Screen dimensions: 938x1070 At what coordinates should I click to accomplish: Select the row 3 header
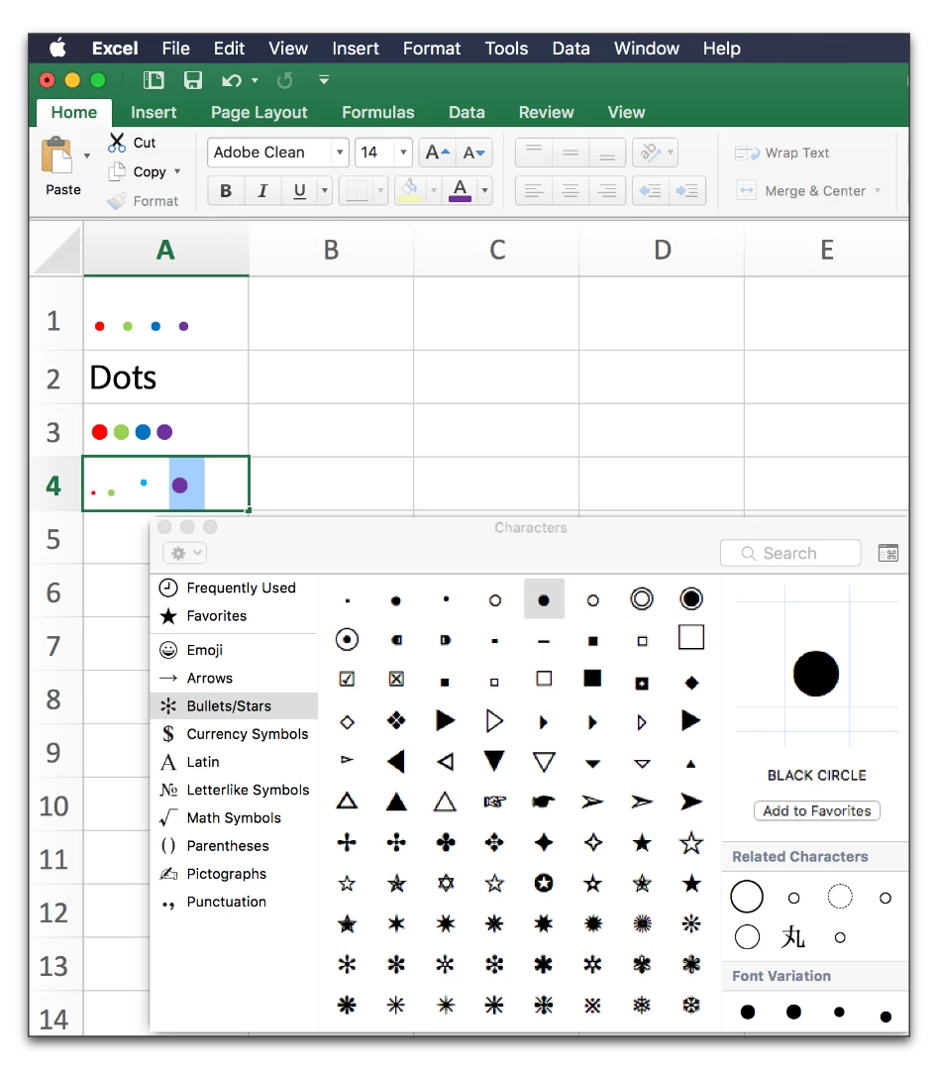coord(54,432)
